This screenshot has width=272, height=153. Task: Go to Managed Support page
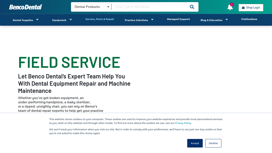[x=178, y=19]
